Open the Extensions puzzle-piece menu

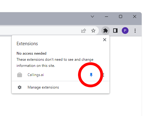click(106, 31)
